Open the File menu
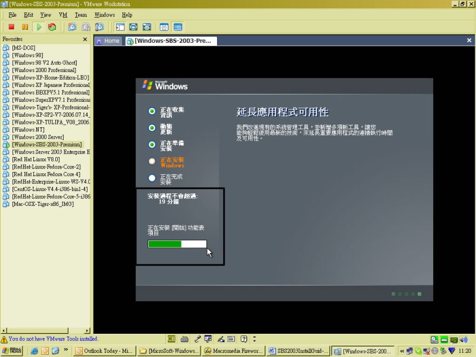 tap(12, 15)
